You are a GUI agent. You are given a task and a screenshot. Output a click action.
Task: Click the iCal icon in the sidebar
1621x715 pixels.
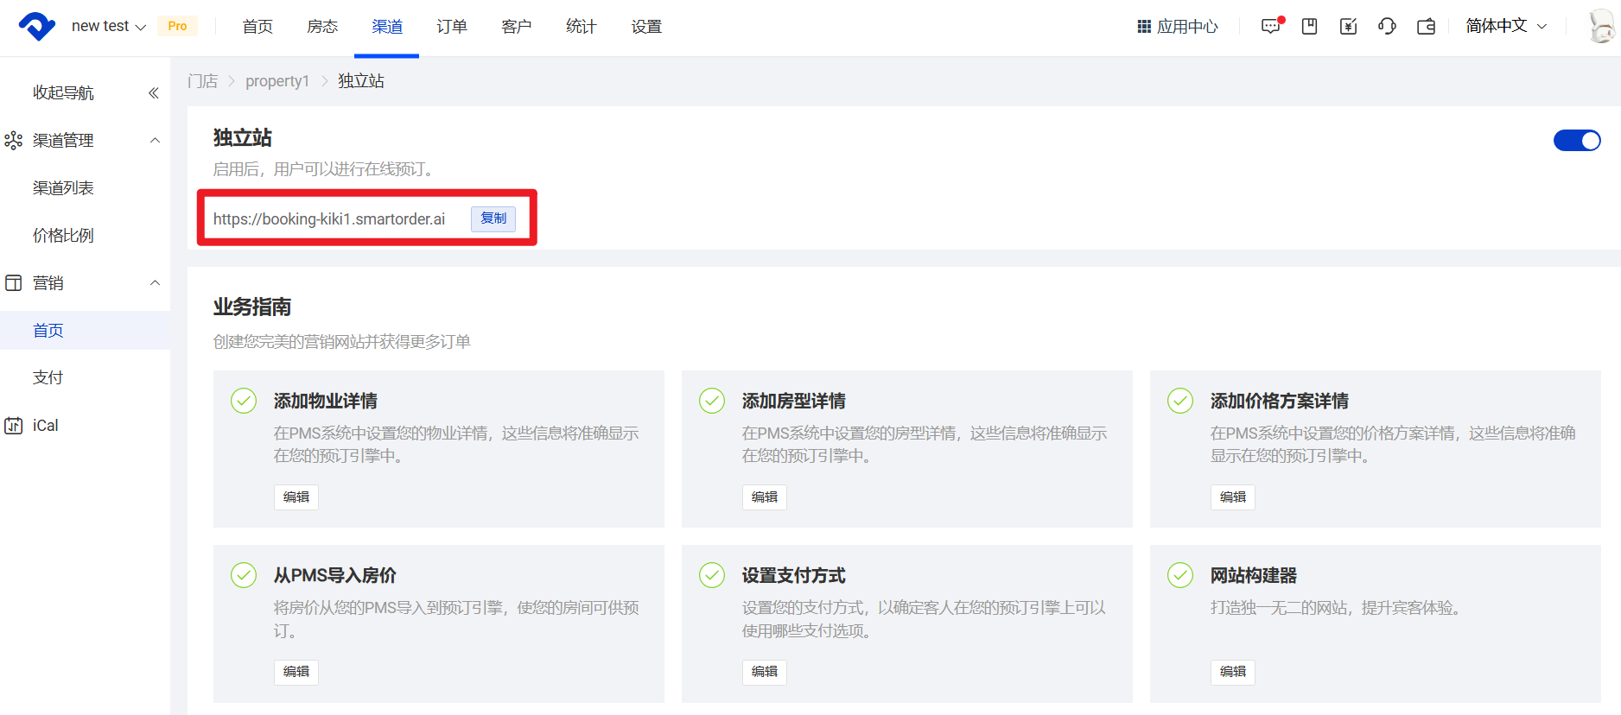point(14,425)
